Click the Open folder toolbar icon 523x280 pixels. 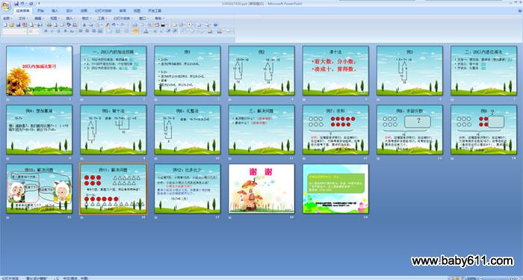click(x=11, y=25)
